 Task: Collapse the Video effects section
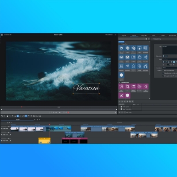[x=119, y=44]
